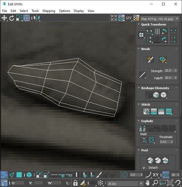This screenshot has height=187, width=182.
Task: Open the Map #24 texture dropdown
Action: tap(160, 19)
